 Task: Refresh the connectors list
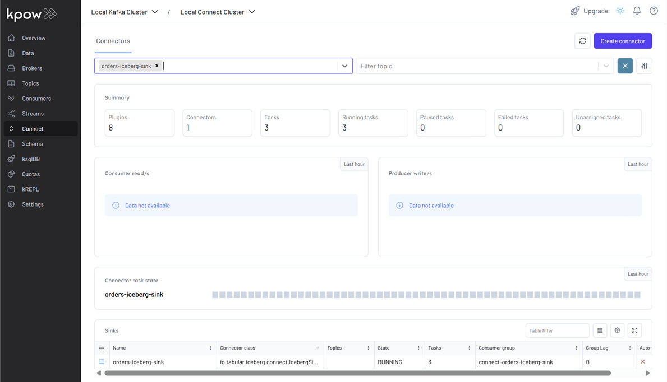582,41
